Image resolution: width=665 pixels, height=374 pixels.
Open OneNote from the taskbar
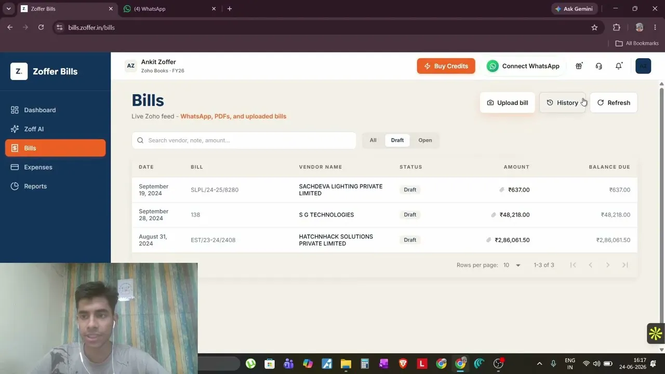pyautogui.click(x=384, y=364)
